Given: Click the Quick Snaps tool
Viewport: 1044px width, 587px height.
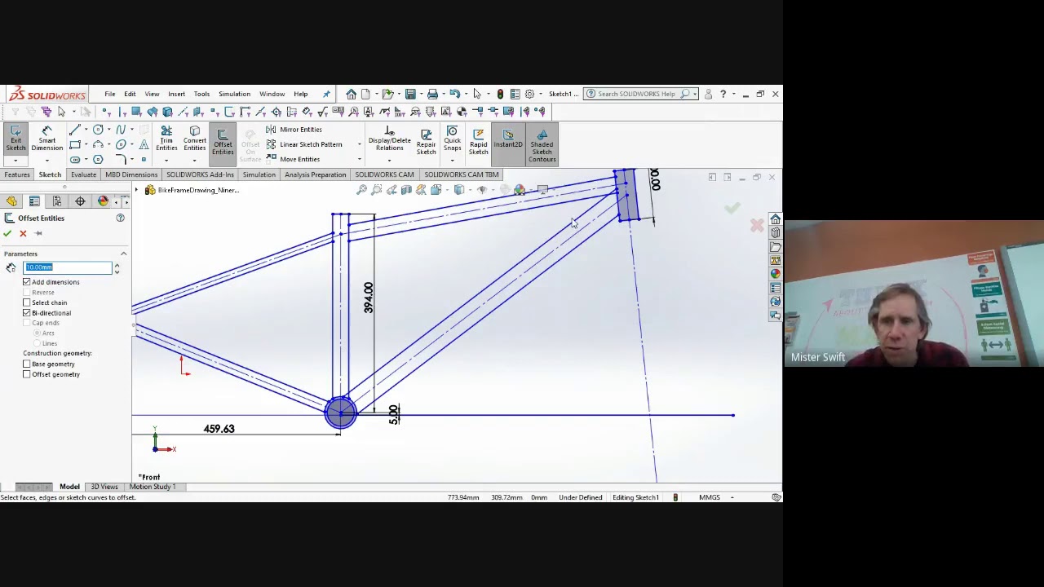Looking at the screenshot, I should point(452,139).
